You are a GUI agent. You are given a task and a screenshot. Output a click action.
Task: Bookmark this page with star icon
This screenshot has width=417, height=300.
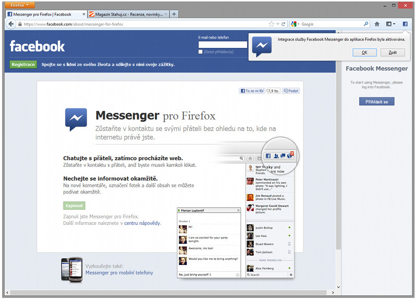pos(271,24)
